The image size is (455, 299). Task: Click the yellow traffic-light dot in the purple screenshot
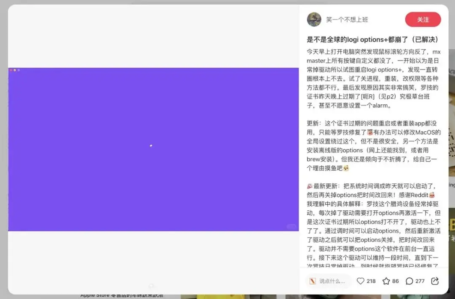15,70
